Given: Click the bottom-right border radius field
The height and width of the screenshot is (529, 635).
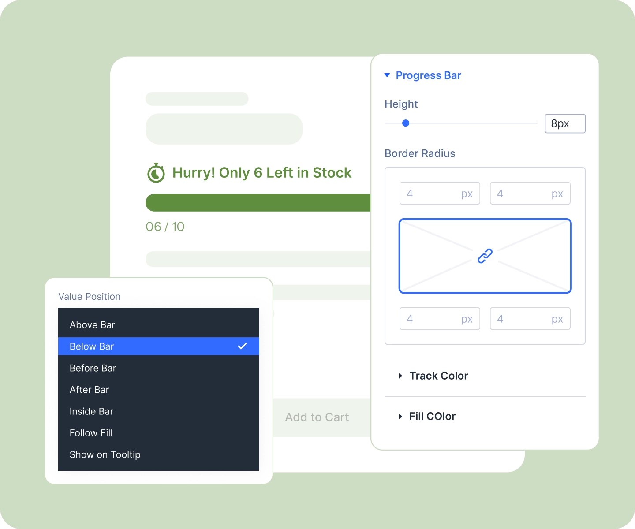Looking at the screenshot, I should point(530,319).
